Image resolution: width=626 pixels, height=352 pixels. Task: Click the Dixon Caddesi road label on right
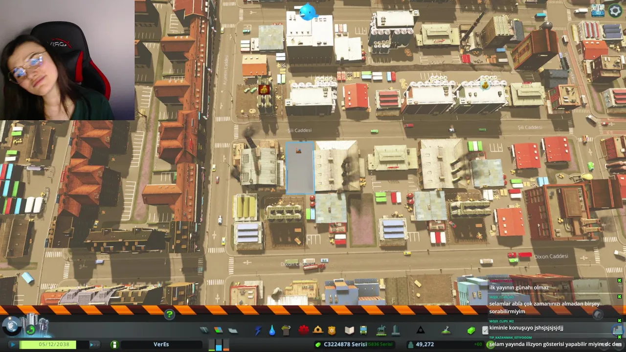pos(551,256)
